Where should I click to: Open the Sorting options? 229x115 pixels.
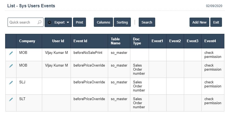coord(122,22)
